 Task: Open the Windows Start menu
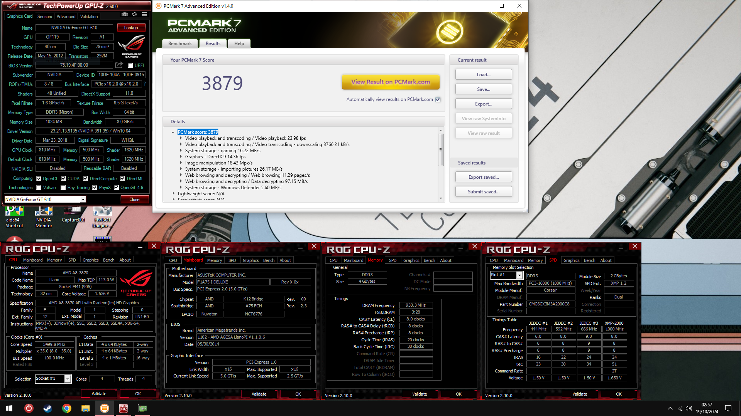click(9, 408)
